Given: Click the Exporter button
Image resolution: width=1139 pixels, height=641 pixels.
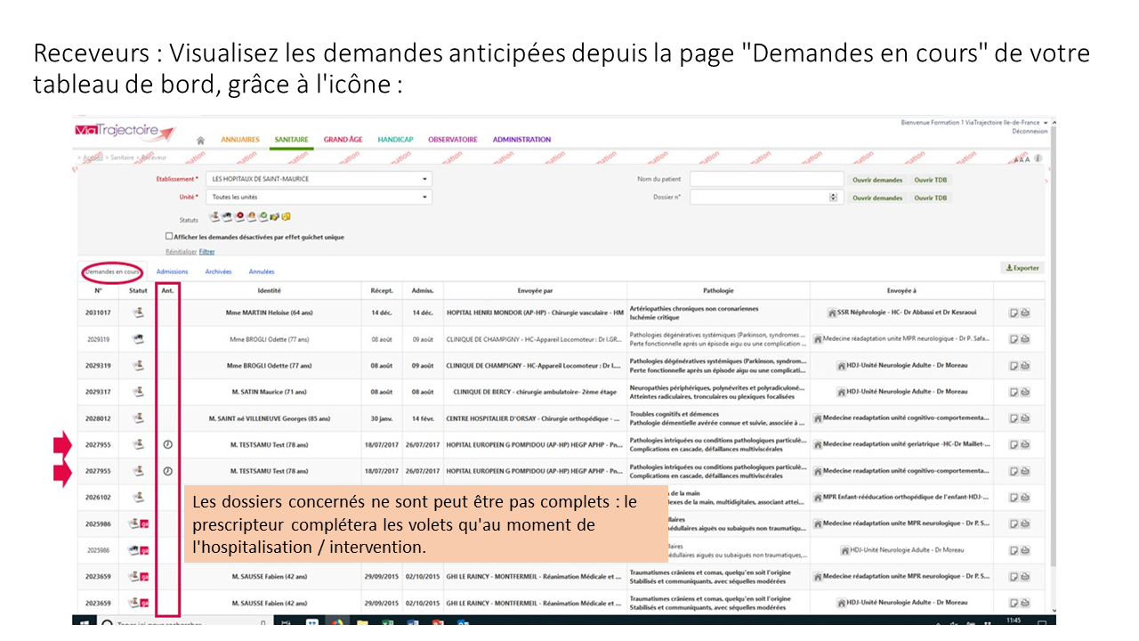Looking at the screenshot, I should (x=1022, y=268).
